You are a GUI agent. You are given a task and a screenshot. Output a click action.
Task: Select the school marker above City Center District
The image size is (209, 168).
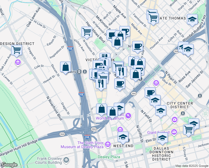click(x=155, y=101)
